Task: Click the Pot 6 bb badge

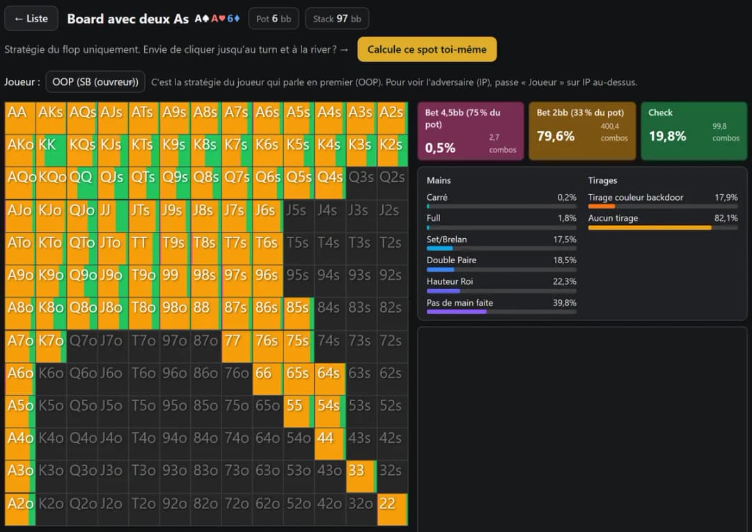Action: click(274, 19)
